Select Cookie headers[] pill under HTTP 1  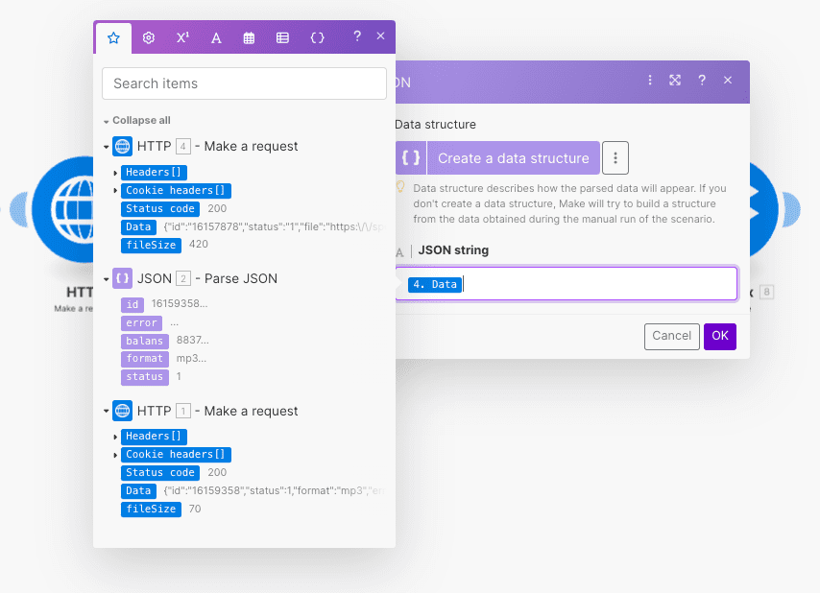176,455
